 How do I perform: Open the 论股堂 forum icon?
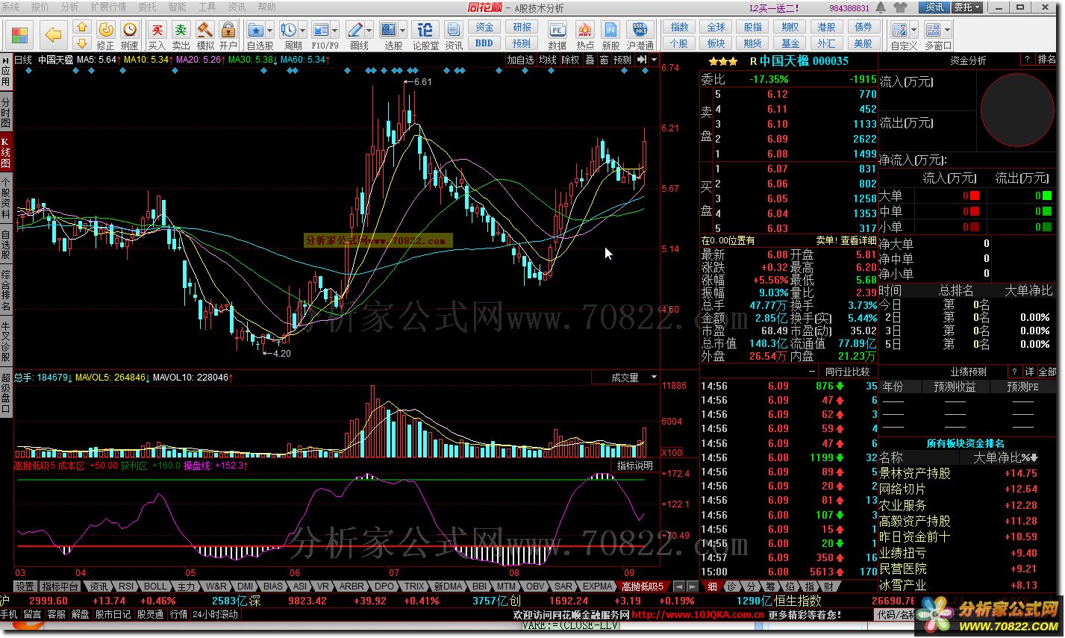coord(425,34)
